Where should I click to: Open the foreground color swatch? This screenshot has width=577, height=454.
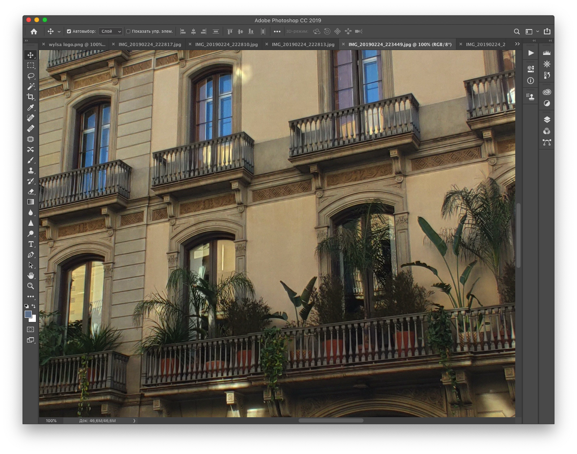click(28, 314)
